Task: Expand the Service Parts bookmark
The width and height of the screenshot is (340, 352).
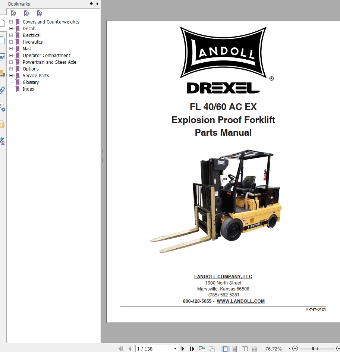Action: [x=11, y=76]
